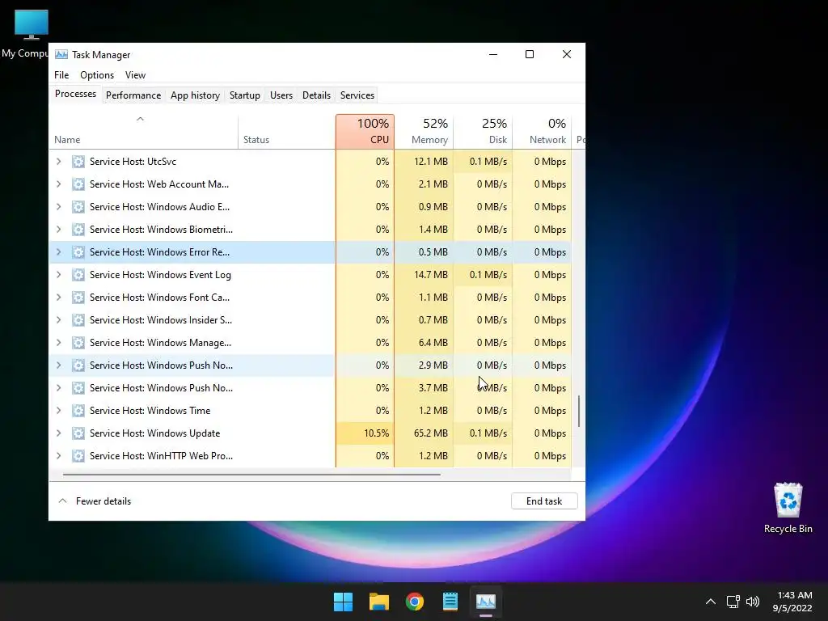Click gear icon for Service Host: Windows Insider S...
The image size is (828, 621).
78,320
